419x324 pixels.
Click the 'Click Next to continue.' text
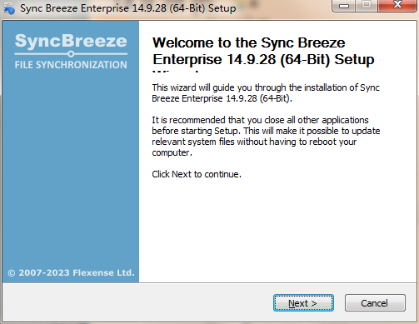pos(197,174)
